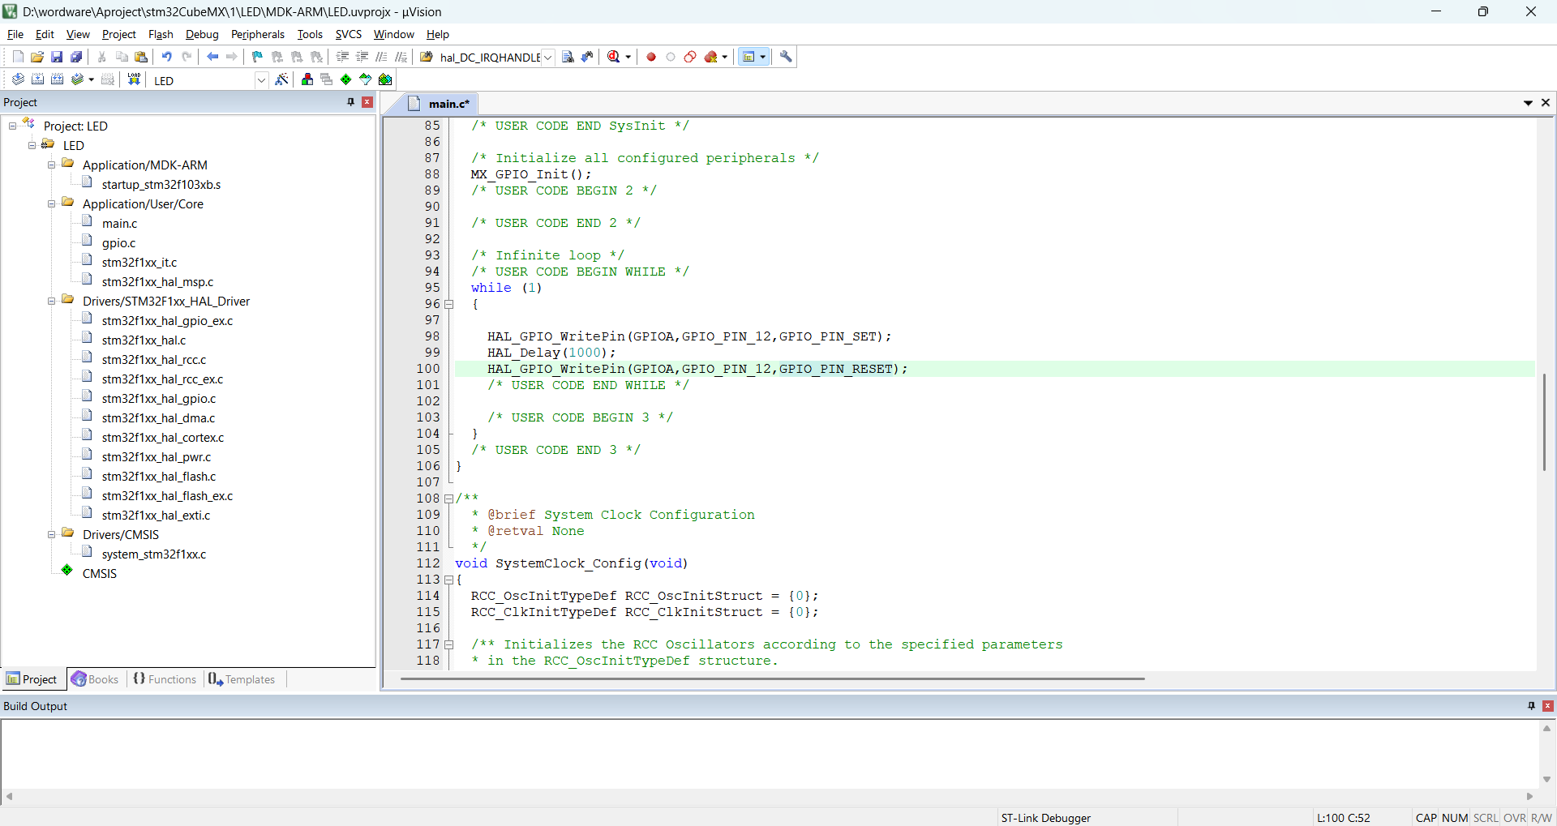
Task: Open the Peripherals menu
Action: click(258, 34)
